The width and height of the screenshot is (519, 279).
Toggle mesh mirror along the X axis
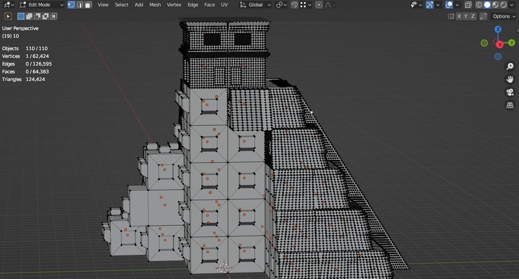459,16
